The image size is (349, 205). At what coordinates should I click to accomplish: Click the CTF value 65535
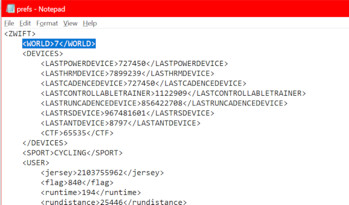[x=75, y=133]
